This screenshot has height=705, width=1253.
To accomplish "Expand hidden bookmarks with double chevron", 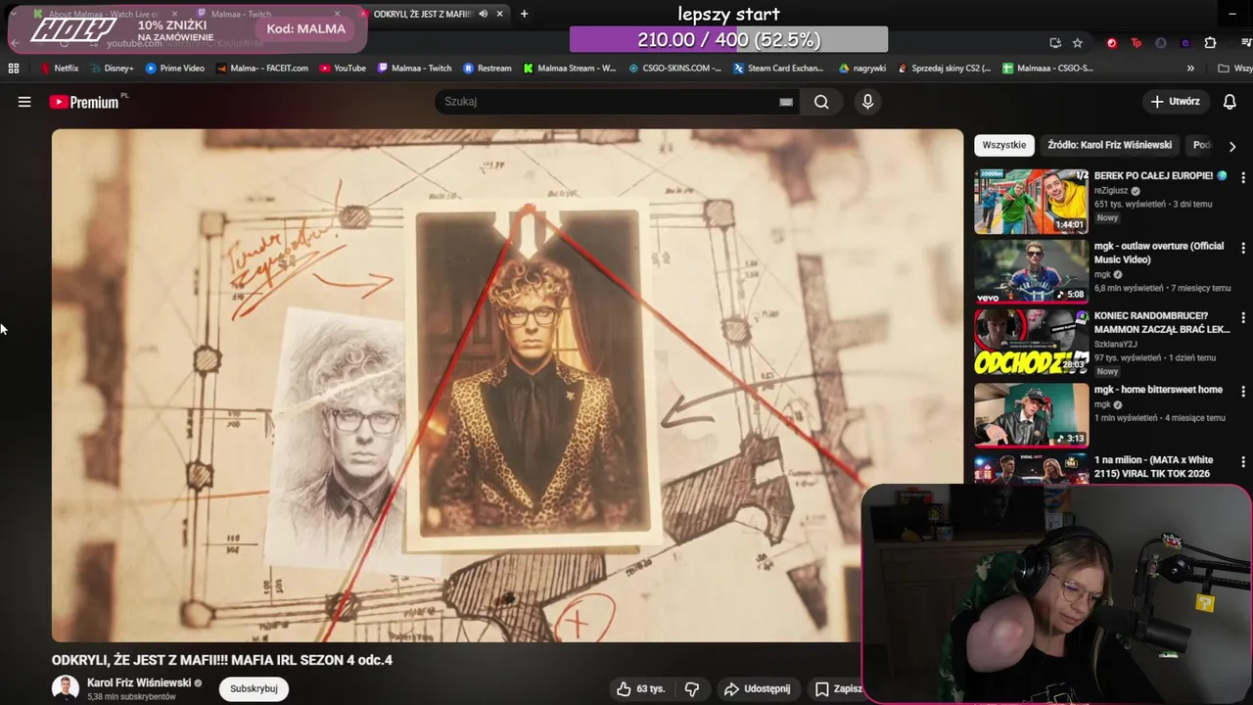I will pos(1190,69).
